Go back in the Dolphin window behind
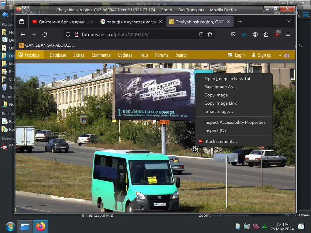The image size is (311, 233). (x=5, y=14)
